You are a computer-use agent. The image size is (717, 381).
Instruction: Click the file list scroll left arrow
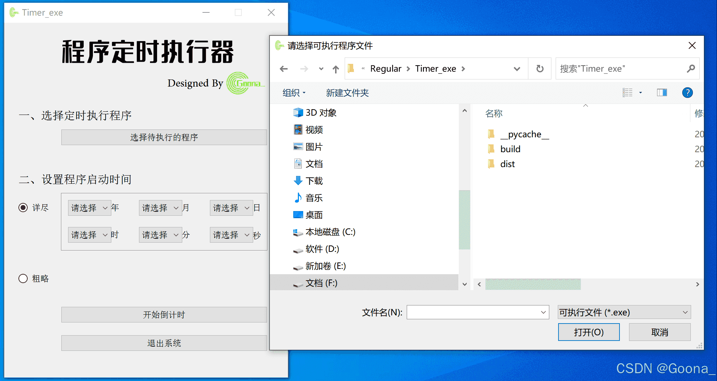pyautogui.click(x=479, y=284)
